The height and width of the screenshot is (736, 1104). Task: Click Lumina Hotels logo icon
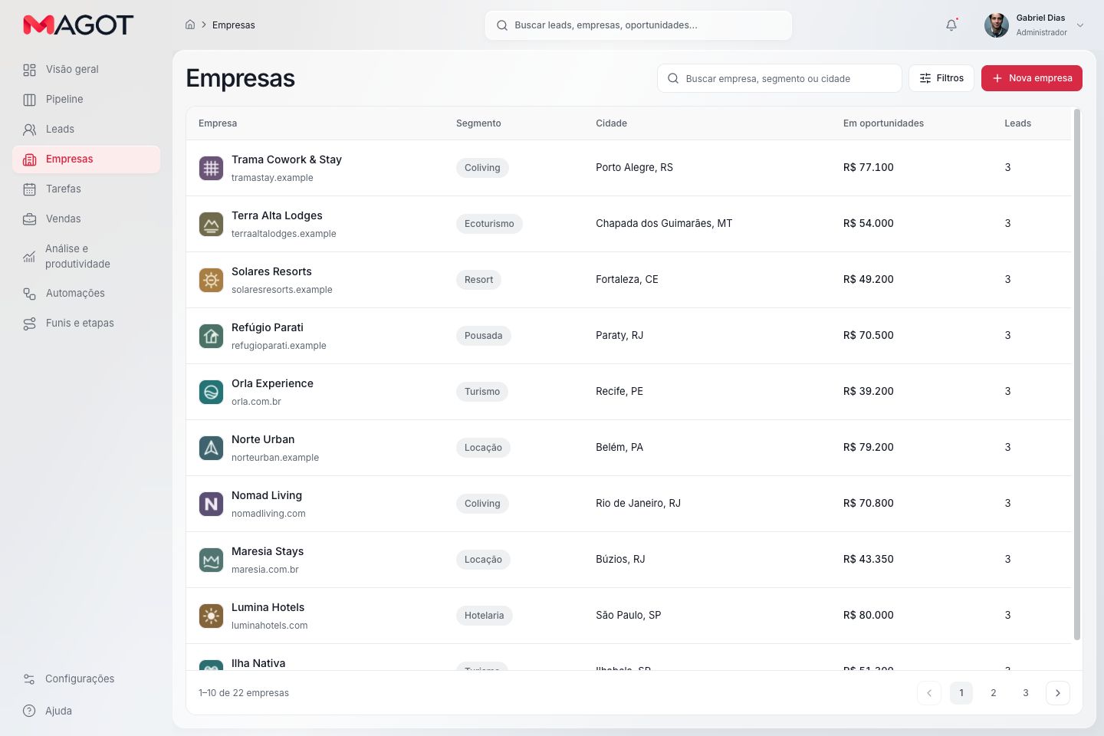coord(211,616)
